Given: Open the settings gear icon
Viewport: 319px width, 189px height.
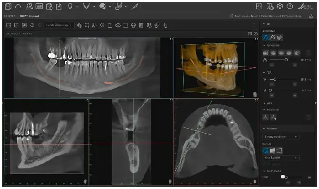Looking at the screenshot, I should (280, 6).
